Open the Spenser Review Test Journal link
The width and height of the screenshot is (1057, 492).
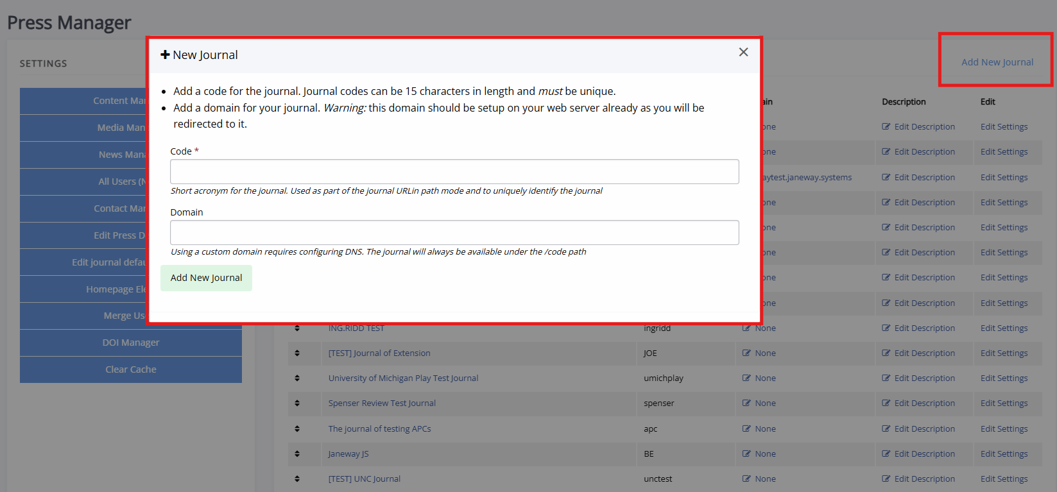382,403
